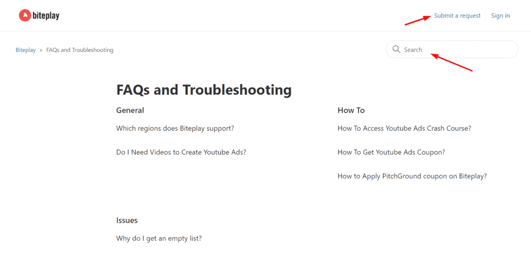Click the magnifier icon in search box

click(396, 49)
